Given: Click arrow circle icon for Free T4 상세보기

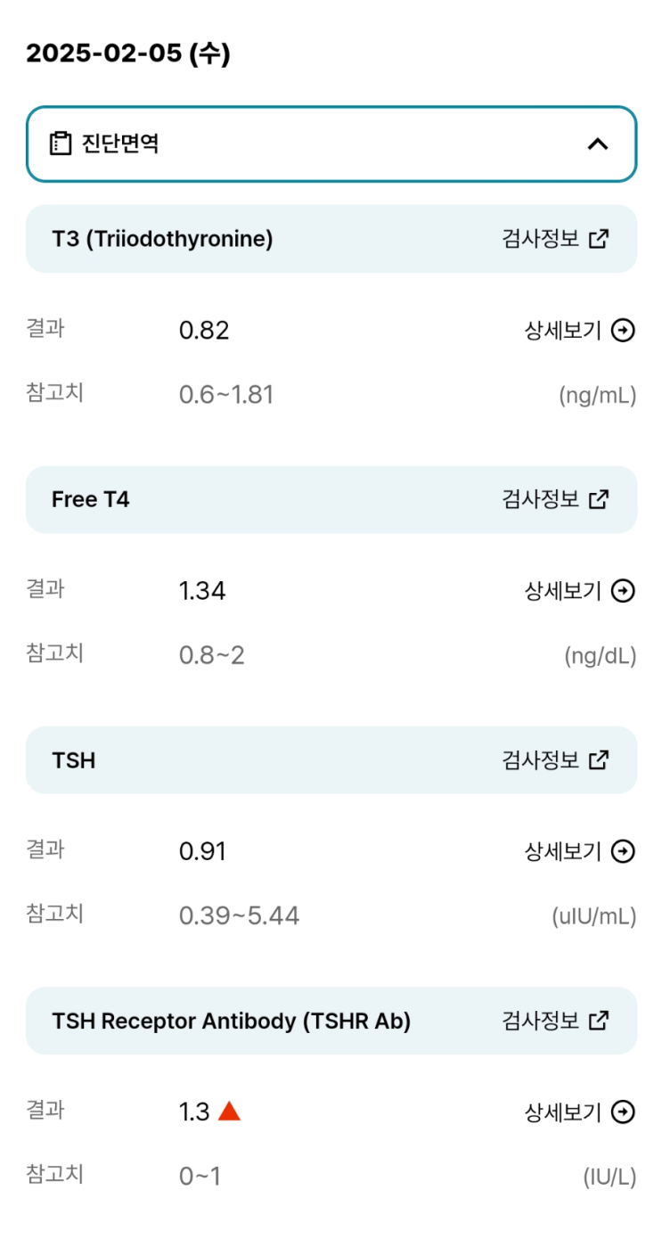Looking at the screenshot, I should [x=625, y=591].
